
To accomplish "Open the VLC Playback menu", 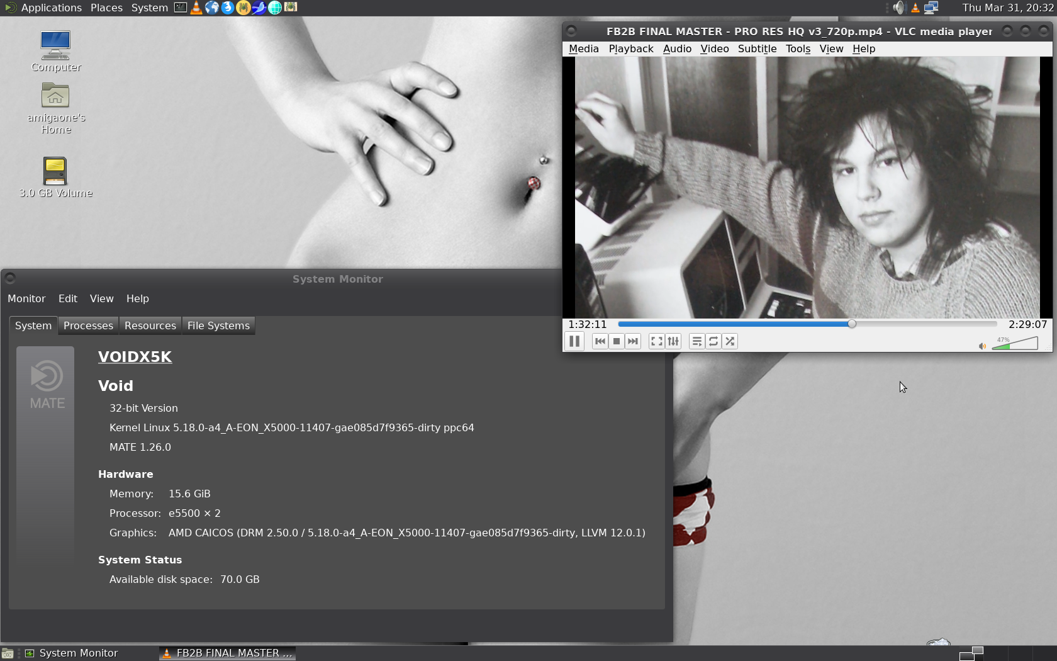I will (631, 48).
